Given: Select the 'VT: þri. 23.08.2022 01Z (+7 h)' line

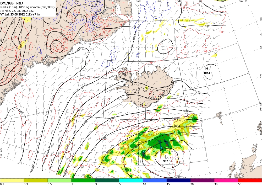Looking at the screenshot, I should coord(20,14).
